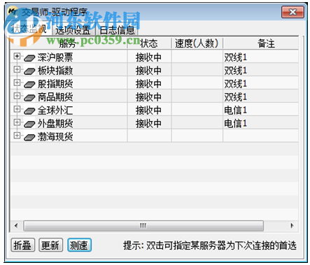Click 电信1 remark in 外盘期货 row
This screenshot has width=310, height=265.
(235, 123)
